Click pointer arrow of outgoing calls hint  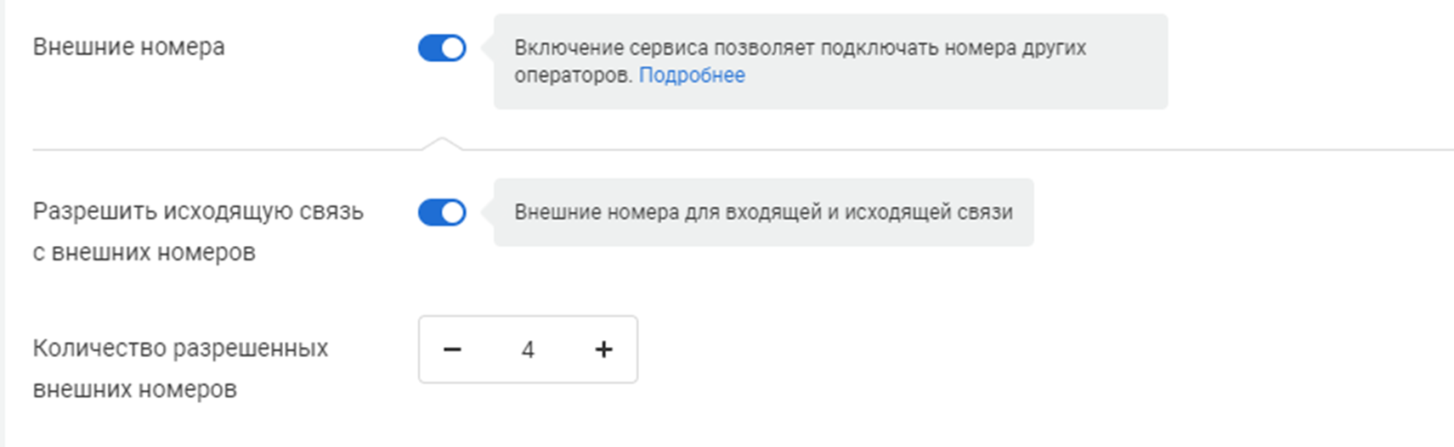click(487, 212)
